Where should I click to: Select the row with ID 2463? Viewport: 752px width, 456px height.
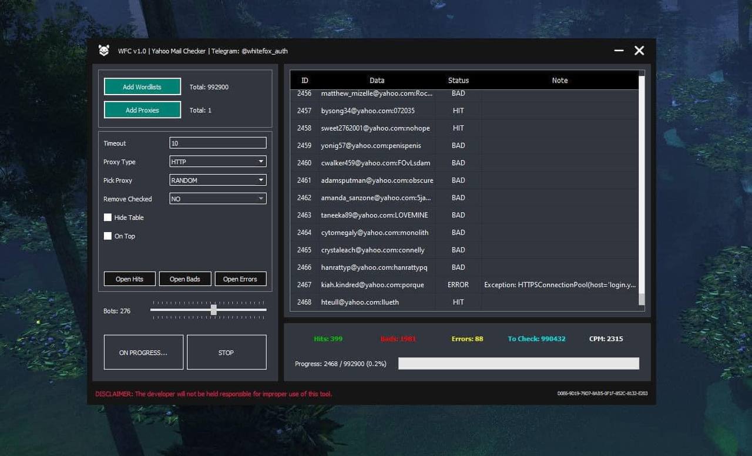464,215
